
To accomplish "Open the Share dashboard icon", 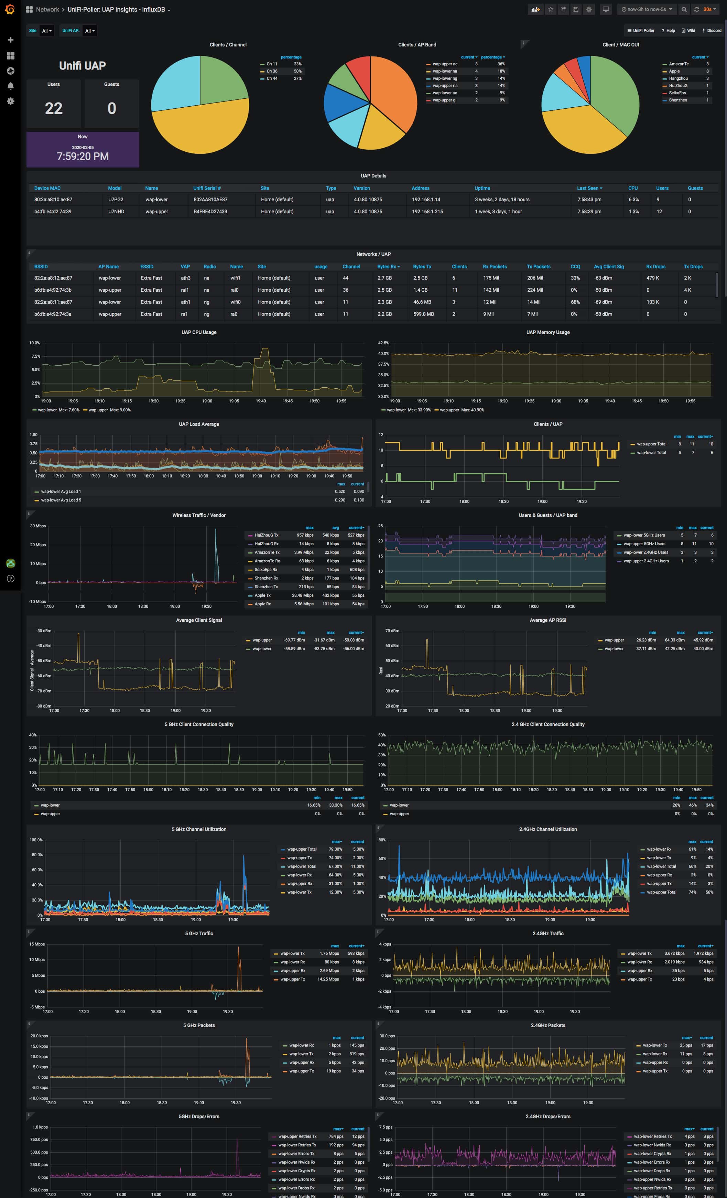I will (563, 9).
